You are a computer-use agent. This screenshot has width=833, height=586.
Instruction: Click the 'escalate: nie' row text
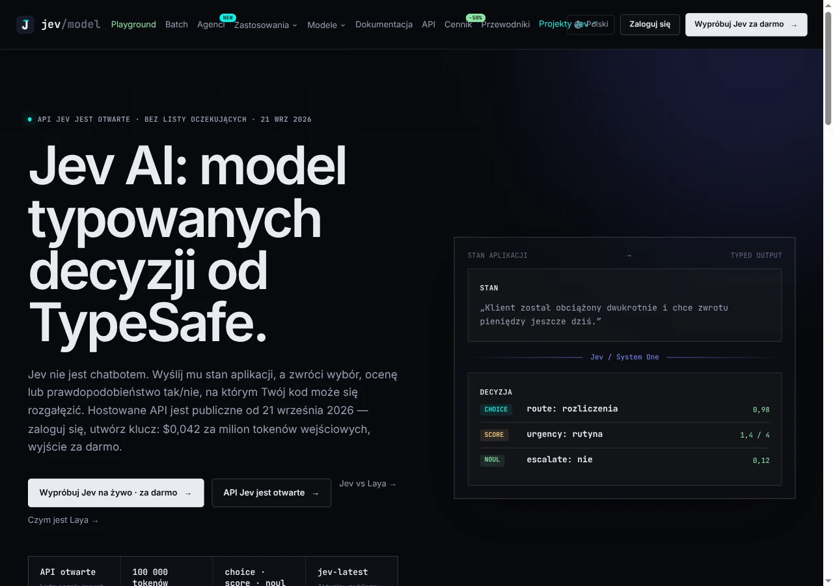pos(560,460)
